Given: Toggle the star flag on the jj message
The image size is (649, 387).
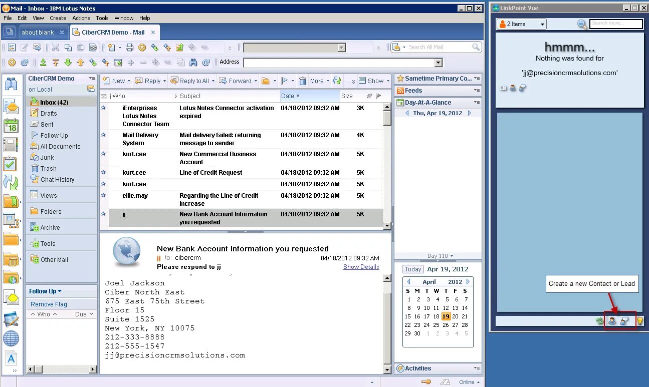Looking at the screenshot, I should pos(103,214).
